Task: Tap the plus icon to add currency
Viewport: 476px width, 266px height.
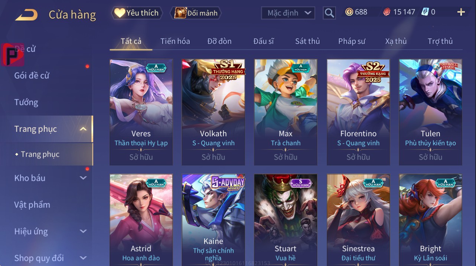Action: pyautogui.click(x=461, y=12)
